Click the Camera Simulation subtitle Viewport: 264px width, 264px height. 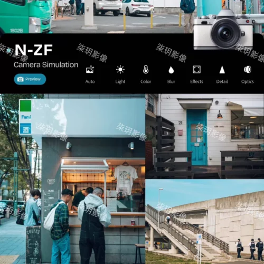46,64
